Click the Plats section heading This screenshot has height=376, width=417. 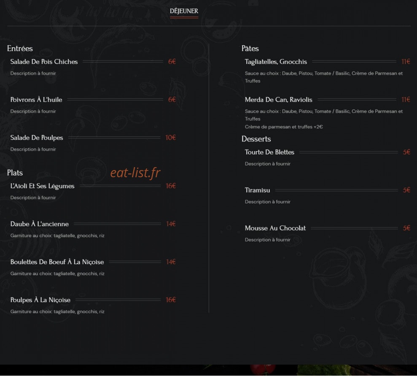[15, 173]
